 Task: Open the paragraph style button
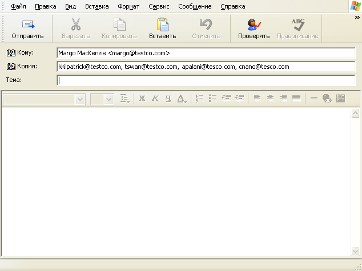[x=125, y=98]
